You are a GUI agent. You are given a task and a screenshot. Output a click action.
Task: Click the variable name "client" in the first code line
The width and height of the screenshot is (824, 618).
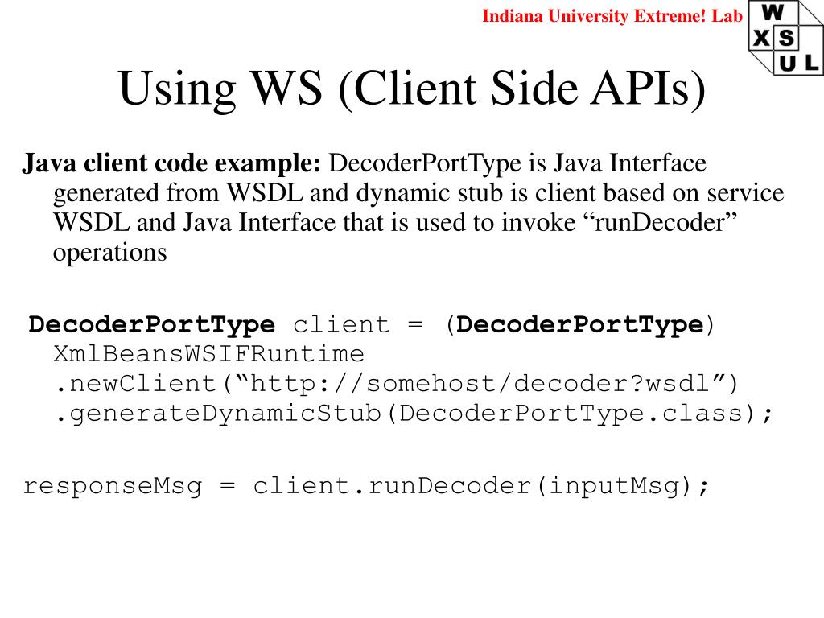340,325
